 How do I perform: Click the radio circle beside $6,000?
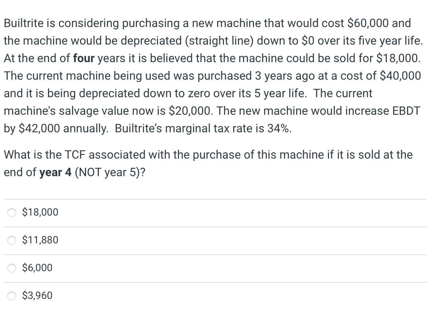pyautogui.click(x=11, y=267)
